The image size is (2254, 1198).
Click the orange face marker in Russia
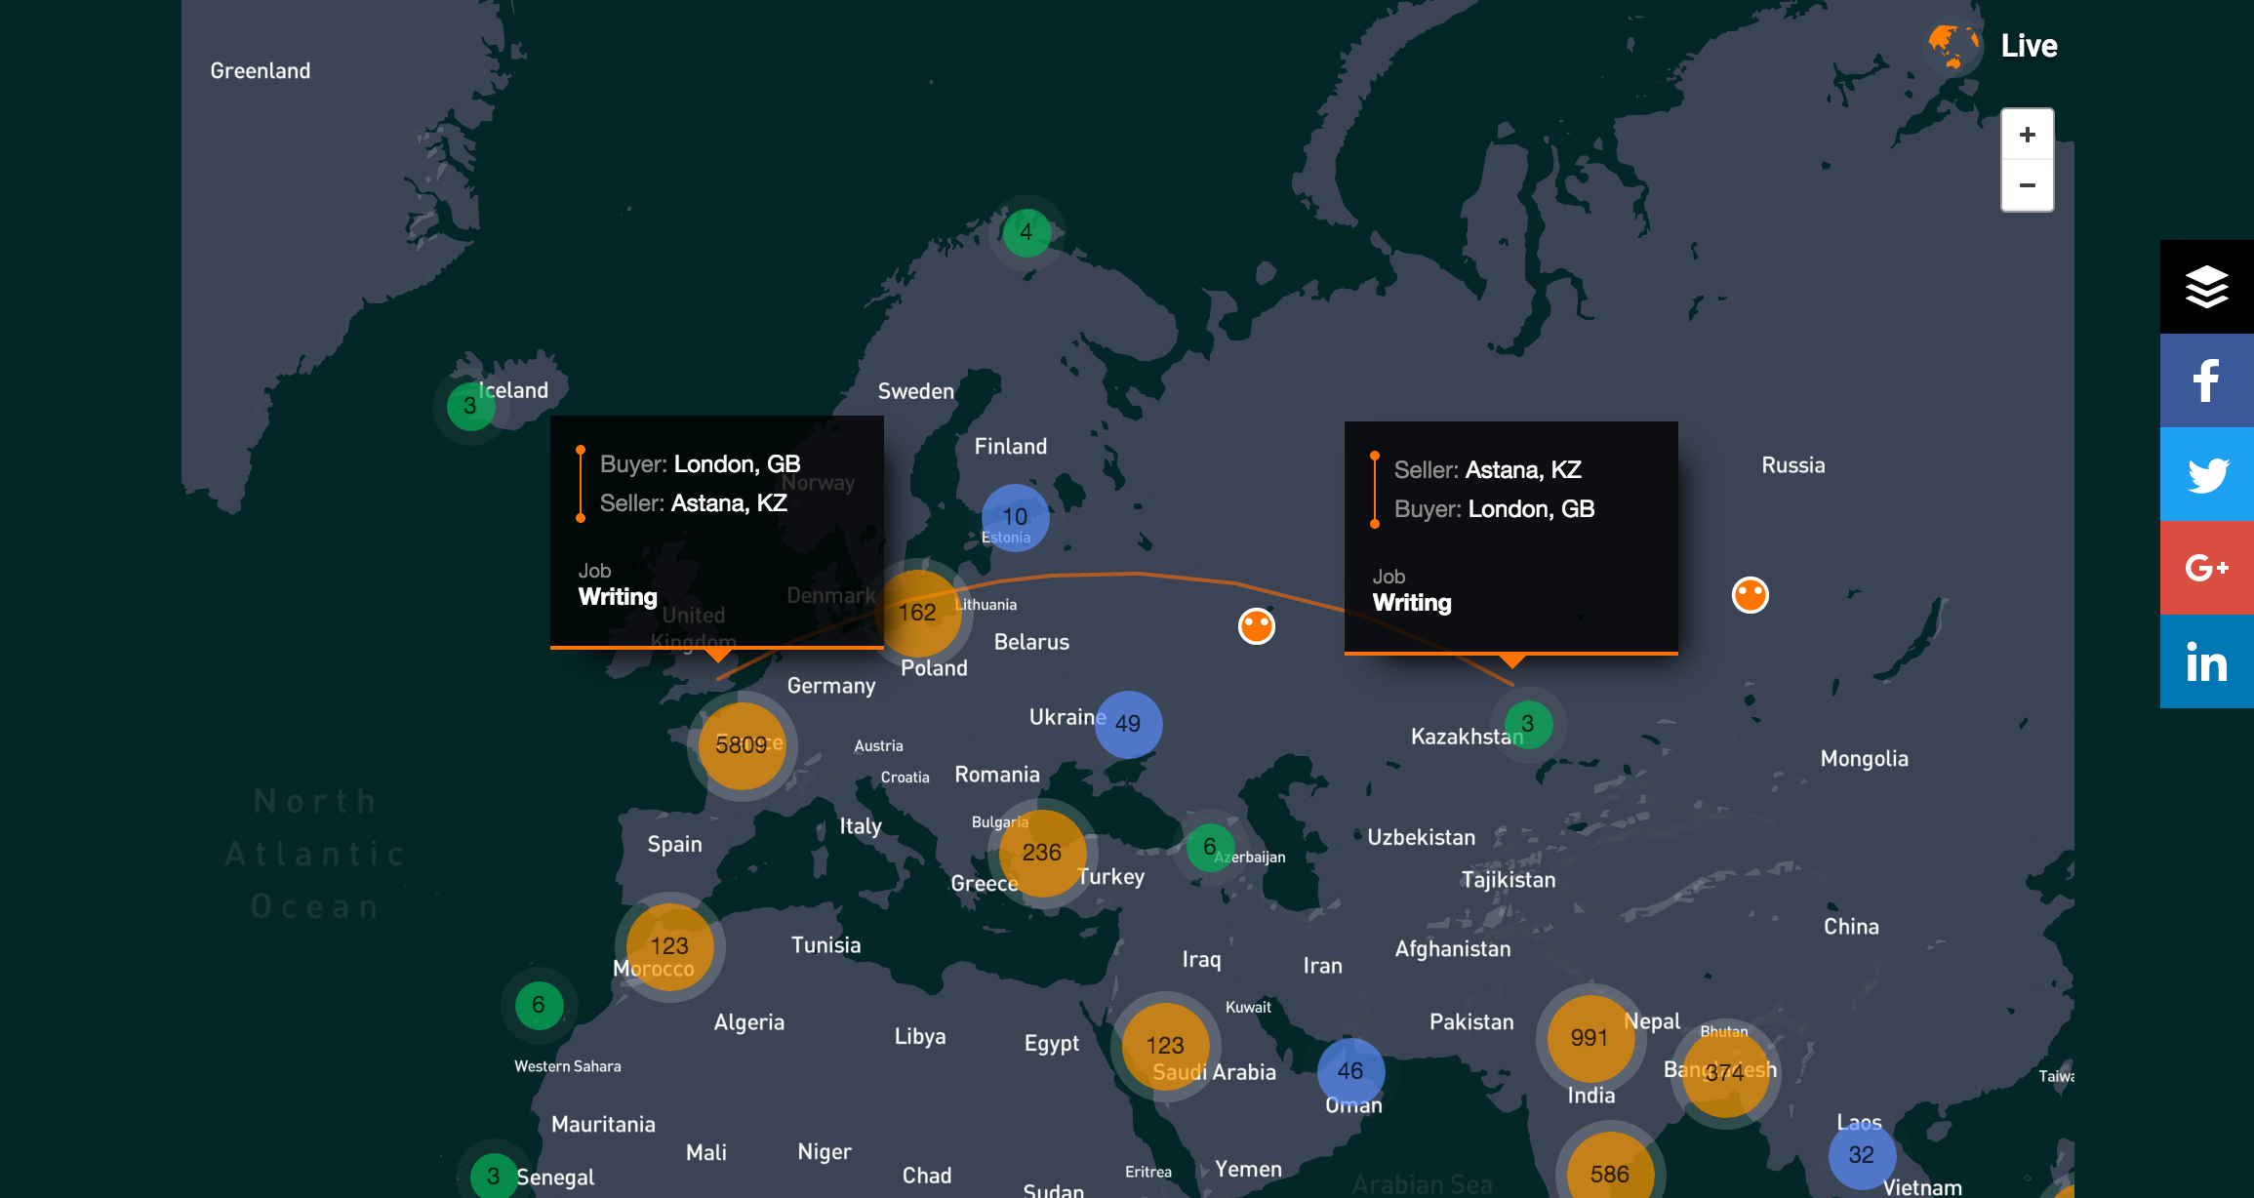pos(1751,595)
